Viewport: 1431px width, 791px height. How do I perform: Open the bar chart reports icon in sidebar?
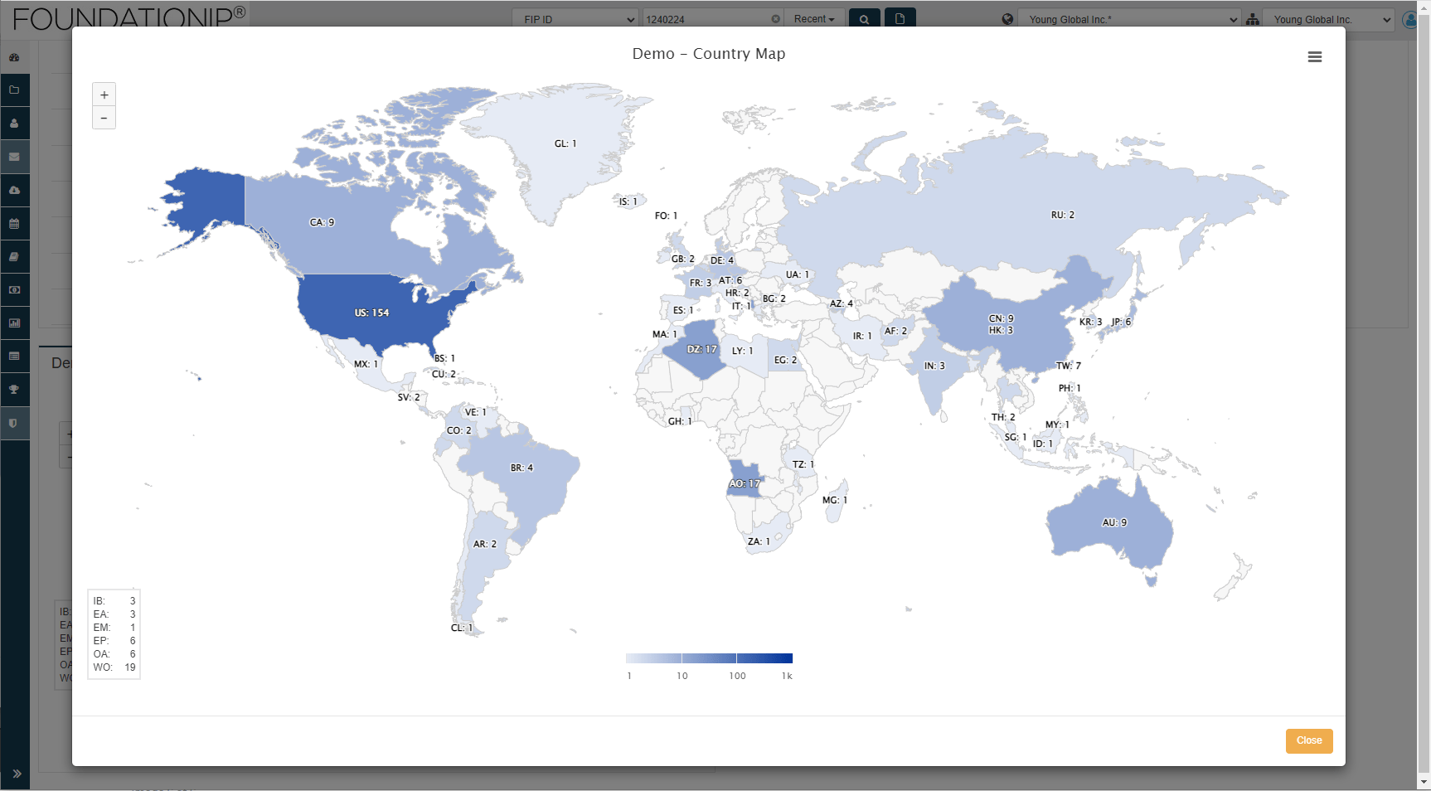pos(14,323)
